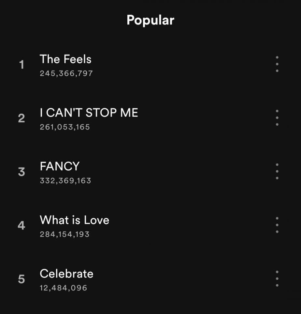Click rank number 5 beside Celebrate
This screenshot has width=301, height=314.
pyautogui.click(x=21, y=279)
